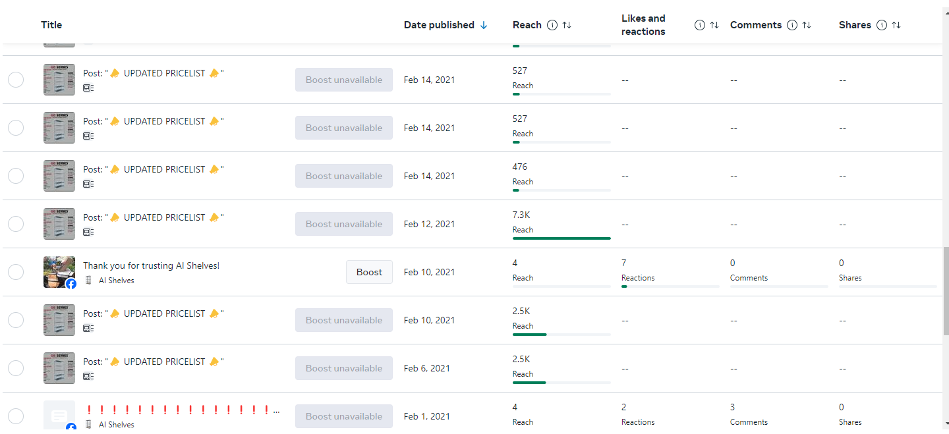Click the Title column header
This screenshot has height=434, width=949.
click(51, 25)
